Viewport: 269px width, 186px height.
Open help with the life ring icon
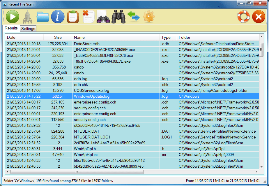tap(244, 17)
